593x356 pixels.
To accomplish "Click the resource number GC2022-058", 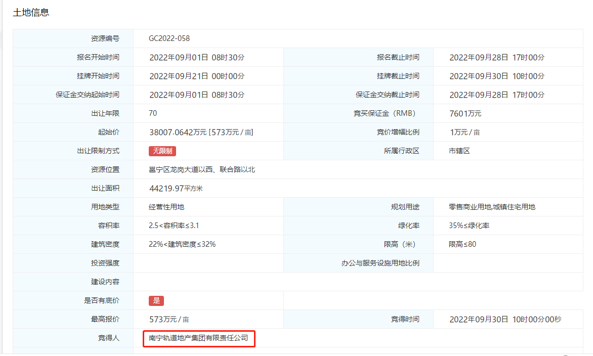I will coord(169,38).
